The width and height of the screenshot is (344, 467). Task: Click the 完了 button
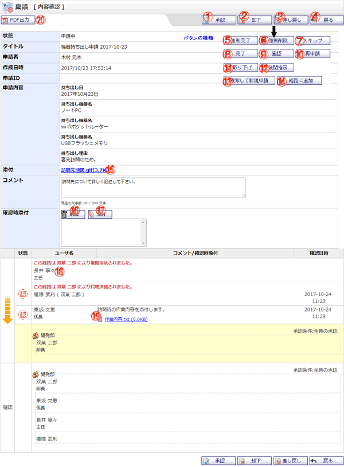click(x=240, y=53)
